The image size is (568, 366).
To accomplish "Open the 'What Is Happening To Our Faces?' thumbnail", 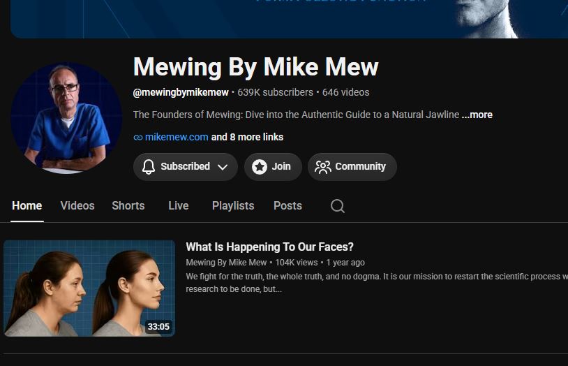I will pyautogui.click(x=89, y=288).
